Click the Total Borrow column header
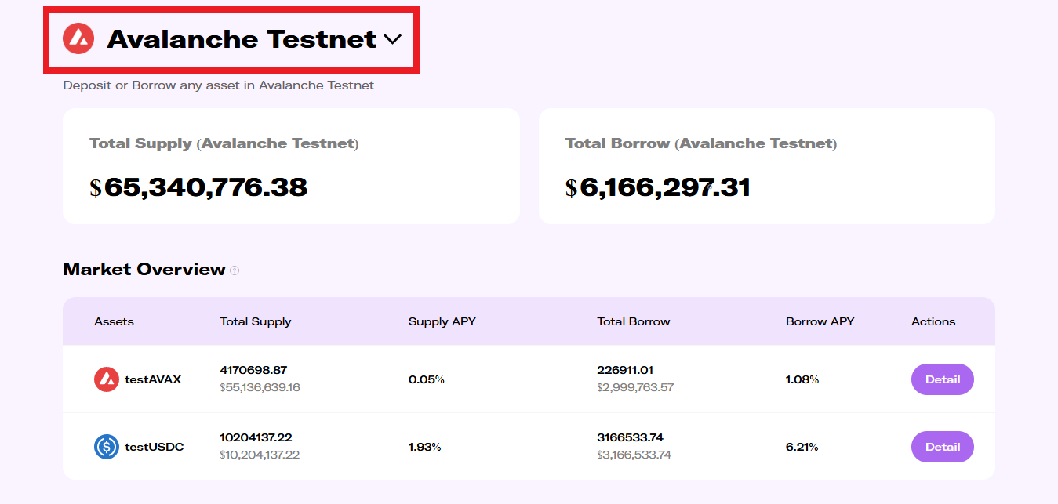This screenshot has height=504, width=1058. click(x=633, y=321)
